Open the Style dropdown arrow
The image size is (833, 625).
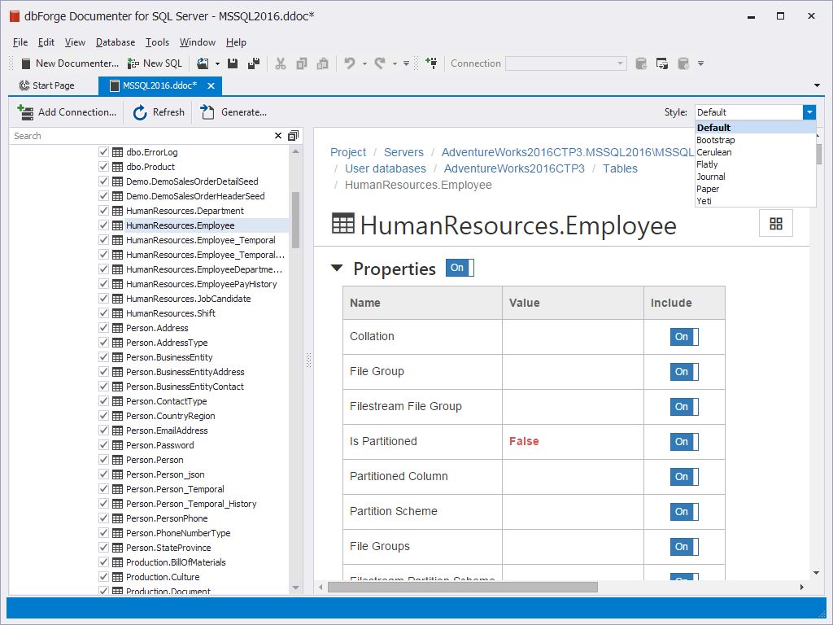click(810, 111)
